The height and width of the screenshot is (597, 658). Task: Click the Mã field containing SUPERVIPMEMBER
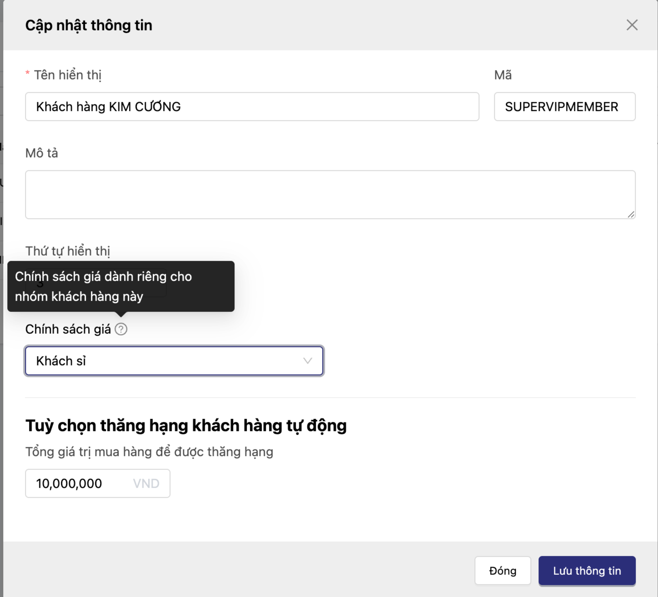[x=564, y=107]
